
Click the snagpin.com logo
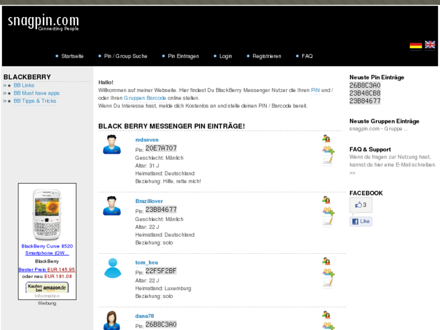tap(43, 22)
